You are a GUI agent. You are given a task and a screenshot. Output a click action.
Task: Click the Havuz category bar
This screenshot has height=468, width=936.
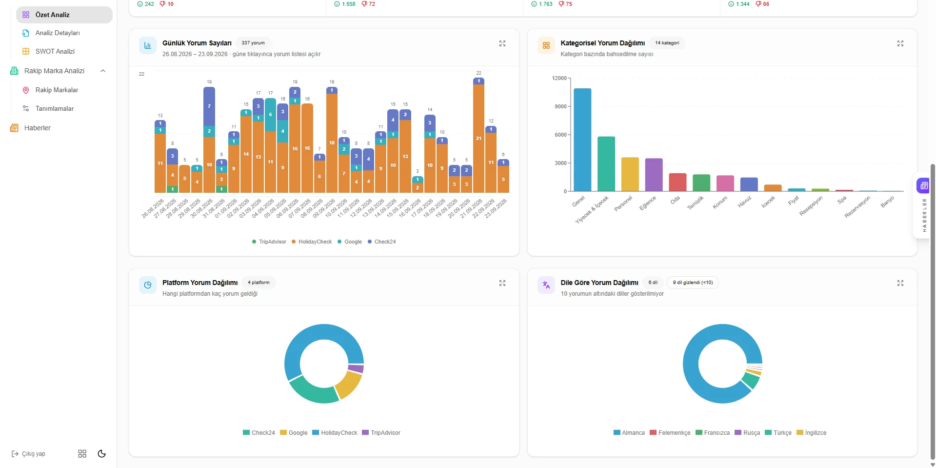tap(749, 184)
